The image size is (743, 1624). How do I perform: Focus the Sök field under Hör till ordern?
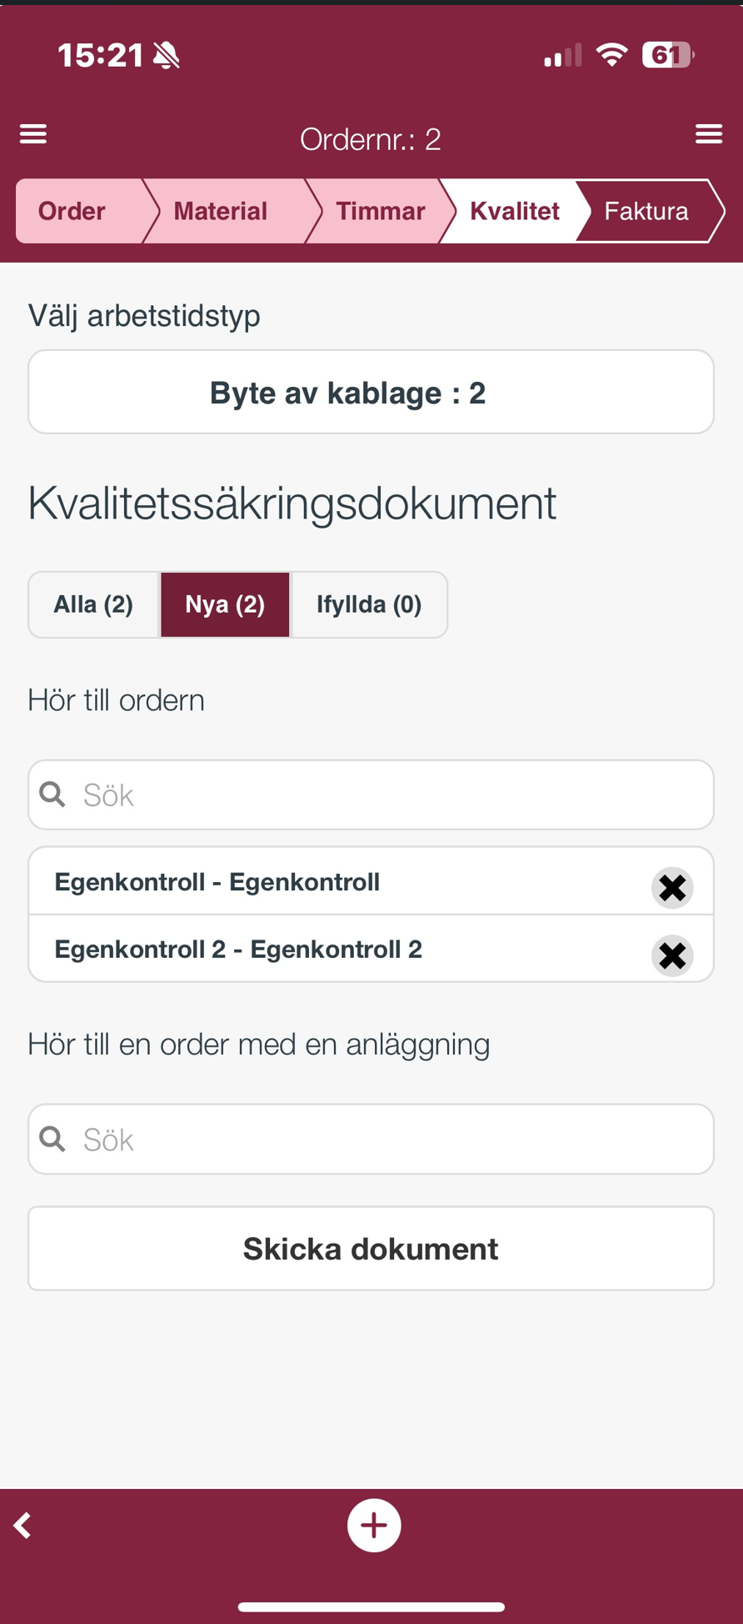(371, 794)
